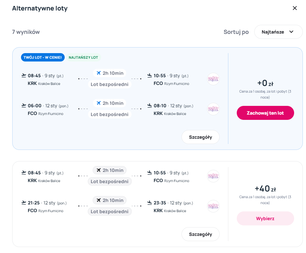306x253 pixels.
Task: Click black plane icon on 21:25 flight duration
Action: (x=98, y=200)
